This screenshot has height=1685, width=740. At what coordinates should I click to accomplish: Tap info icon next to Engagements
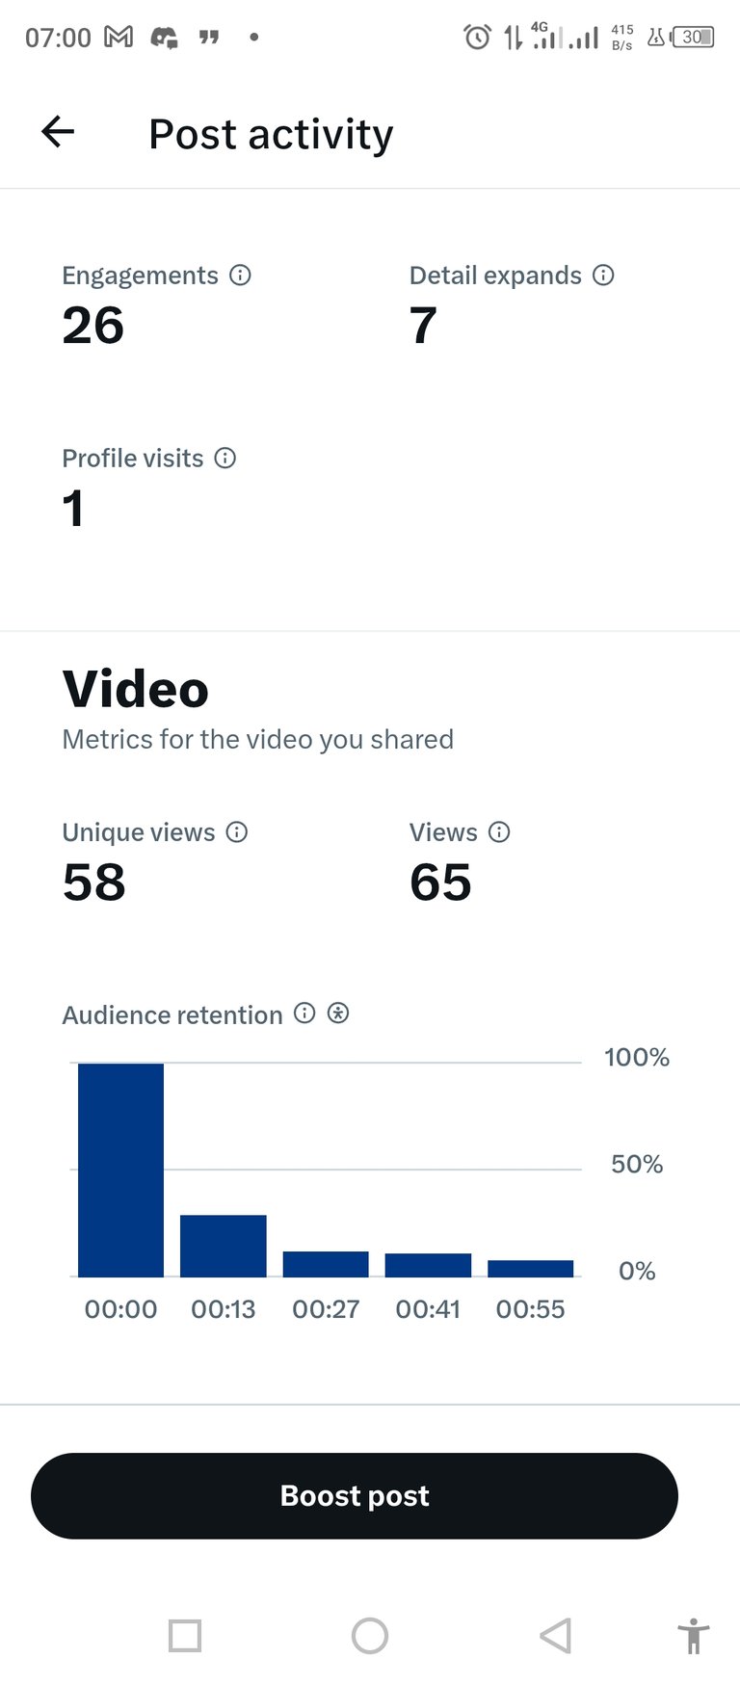pos(240,276)
